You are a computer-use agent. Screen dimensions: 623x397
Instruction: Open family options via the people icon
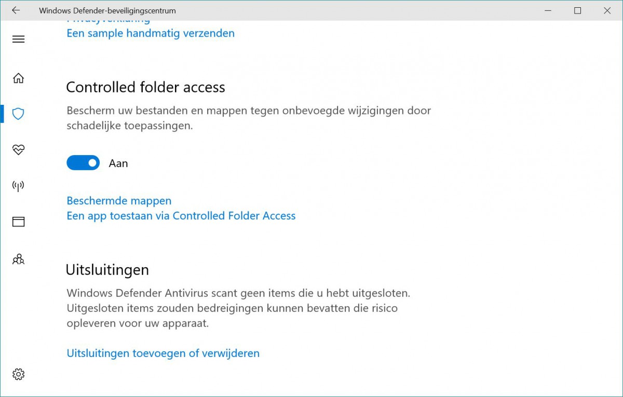(x=18, y=259)
